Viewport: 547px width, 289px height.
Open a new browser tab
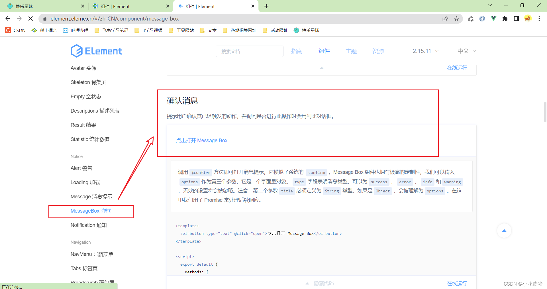(266, 6)
